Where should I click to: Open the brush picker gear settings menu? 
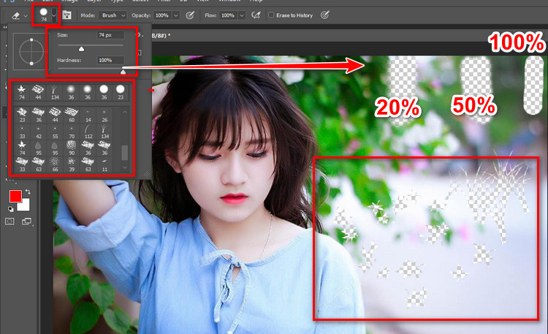point(140,35)
